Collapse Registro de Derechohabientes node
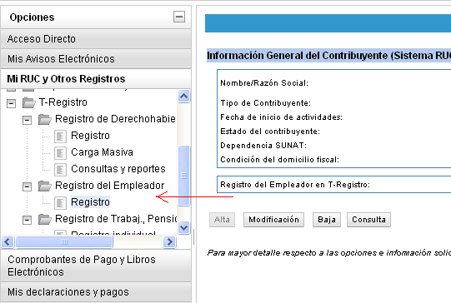The image size is (451, 303). pos(27,120)
